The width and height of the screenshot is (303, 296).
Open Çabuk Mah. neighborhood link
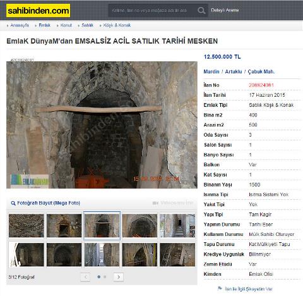[261, 71]
